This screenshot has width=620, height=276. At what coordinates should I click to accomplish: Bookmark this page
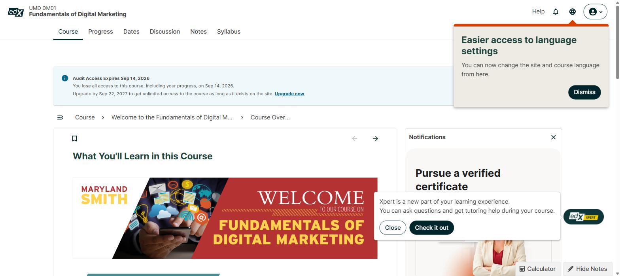click(x=74, y=138)
